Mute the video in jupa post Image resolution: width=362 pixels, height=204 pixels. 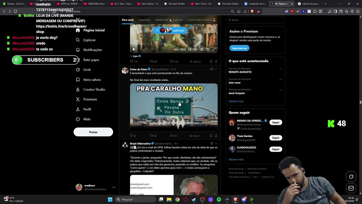[195, 49]
